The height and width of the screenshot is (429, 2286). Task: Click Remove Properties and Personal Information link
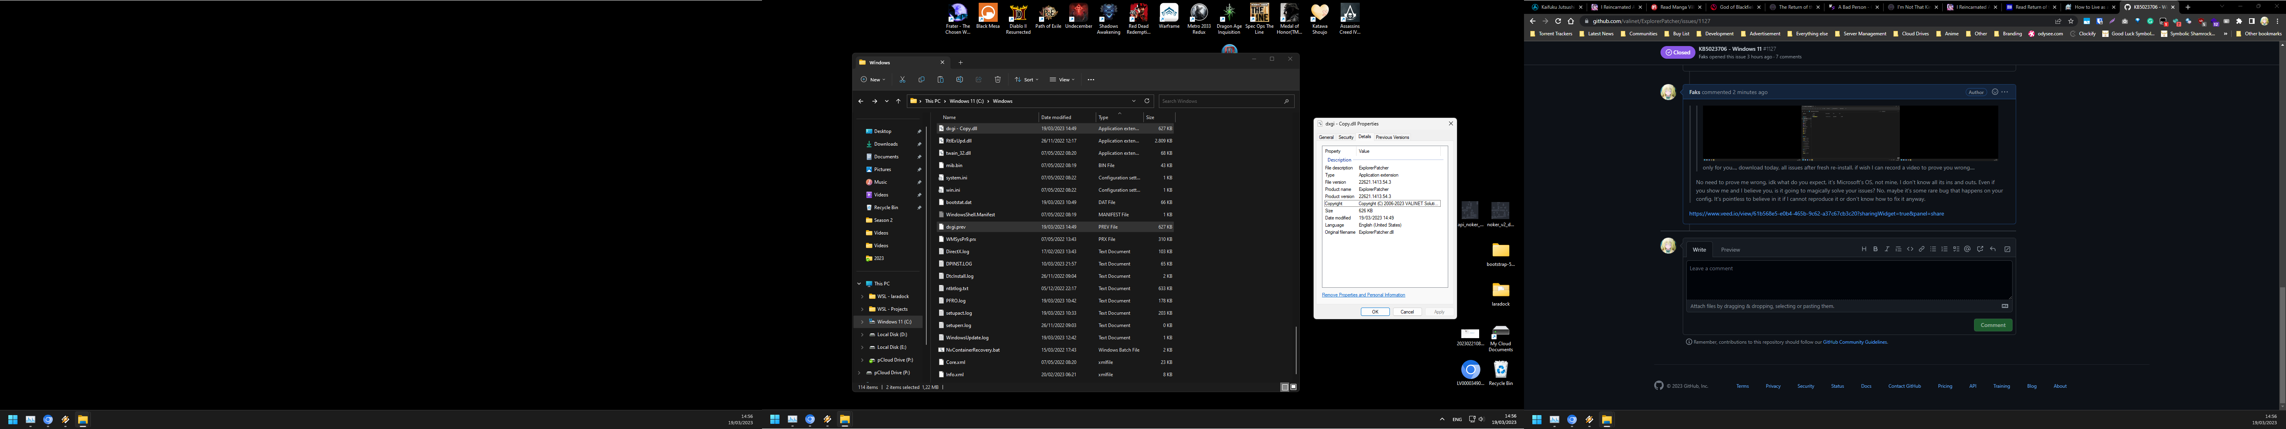pyautogui.click(x=1363, y=295)
